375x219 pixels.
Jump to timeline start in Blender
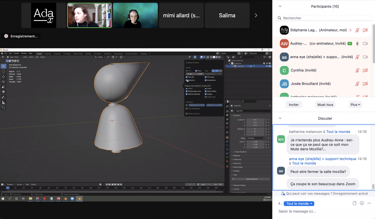point(107,184)
